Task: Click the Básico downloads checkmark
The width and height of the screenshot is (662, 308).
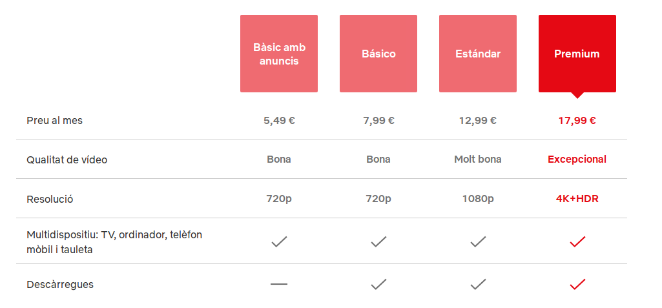Action: point(378,283)
